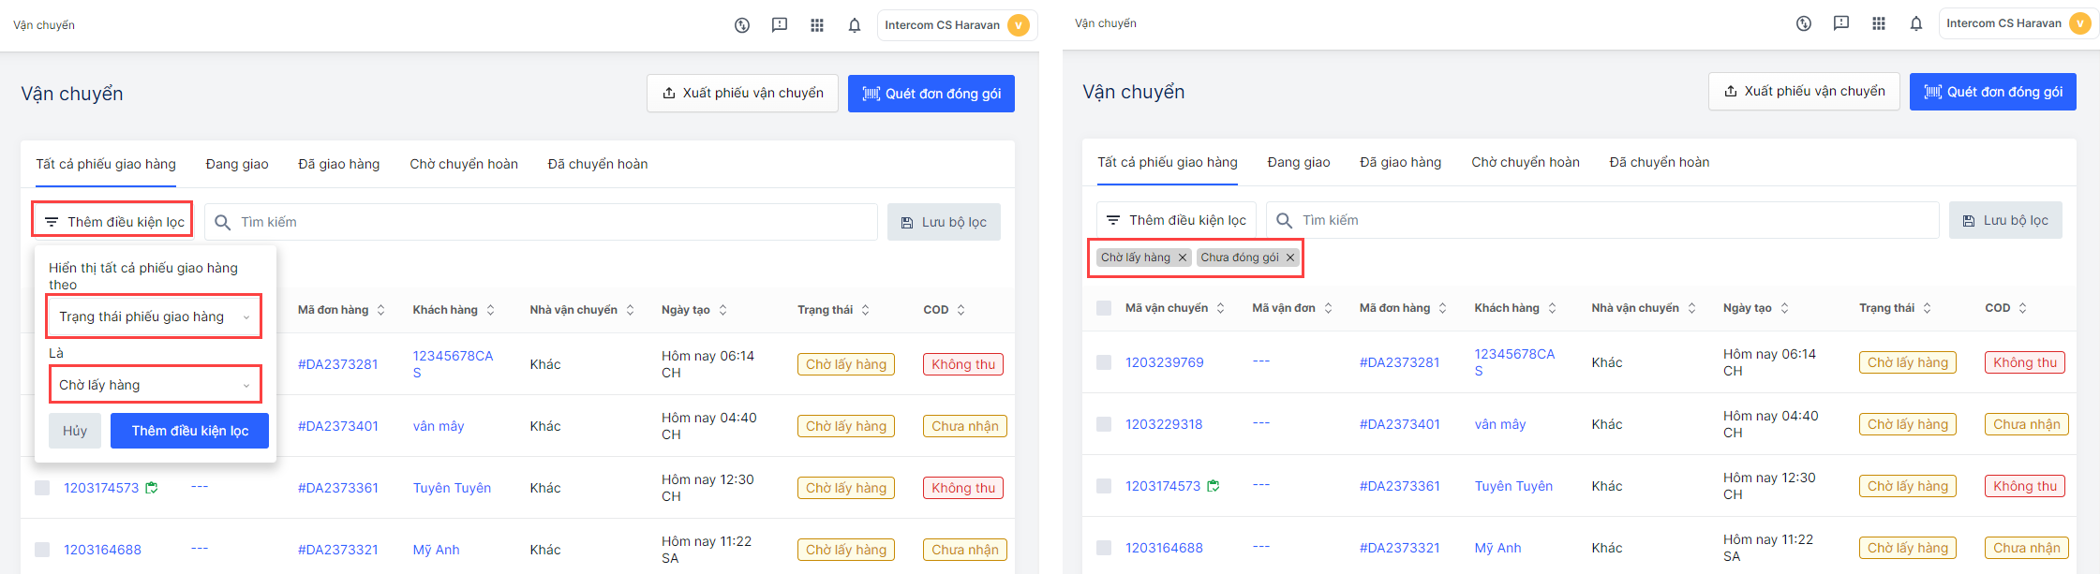Open Intercom CS Haravan account menu, right screenshot

(2018, 23)
